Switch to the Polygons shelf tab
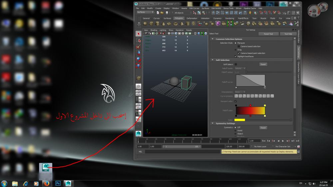Viewport: 333px width, 187px height. pos(179,18)
